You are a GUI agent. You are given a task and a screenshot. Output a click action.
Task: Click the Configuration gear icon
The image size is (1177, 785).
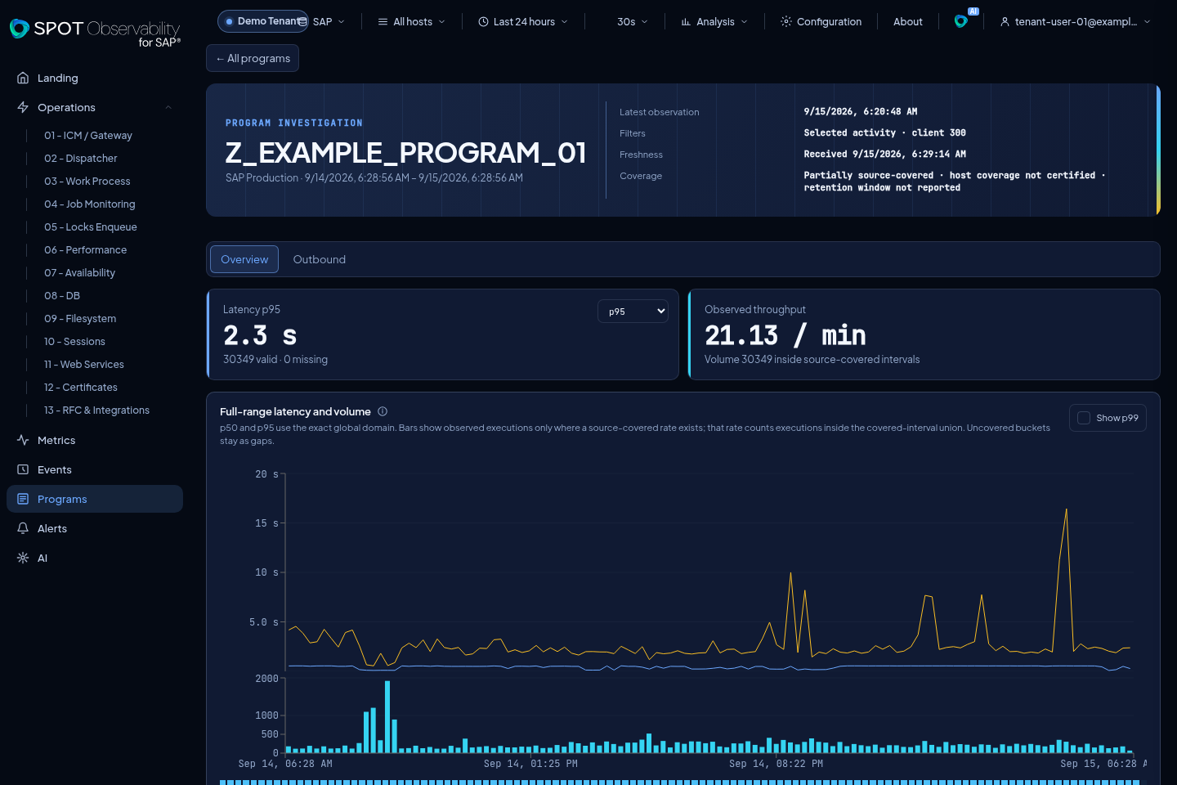pos(786,21)
